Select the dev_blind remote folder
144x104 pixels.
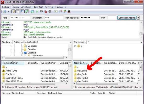pos(82,71)
